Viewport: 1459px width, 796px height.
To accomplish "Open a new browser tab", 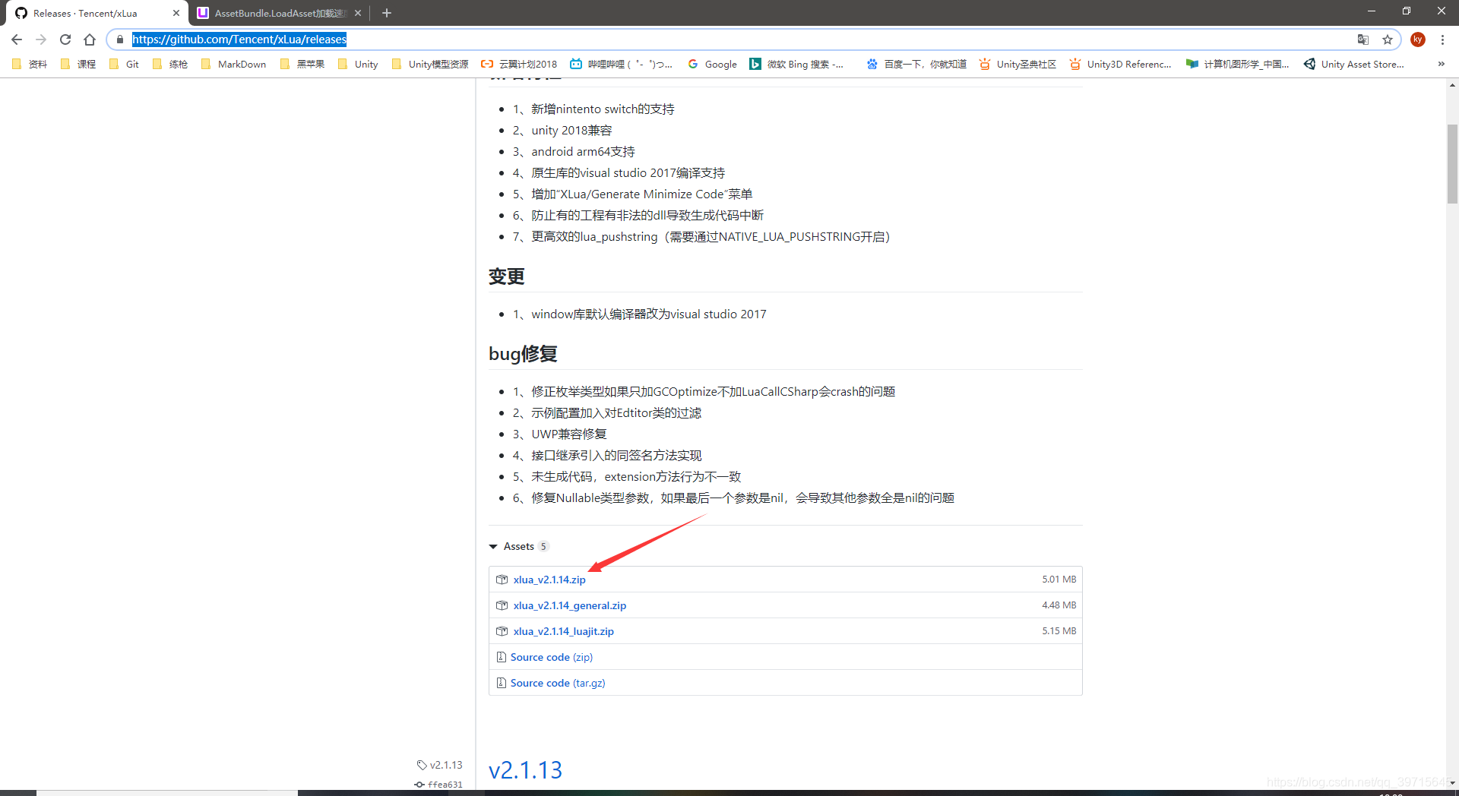I will click(x=387, y=13).
